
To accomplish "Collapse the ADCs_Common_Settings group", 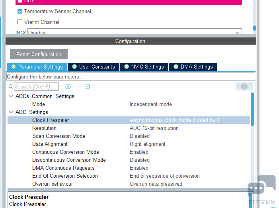I will [11, 96].
